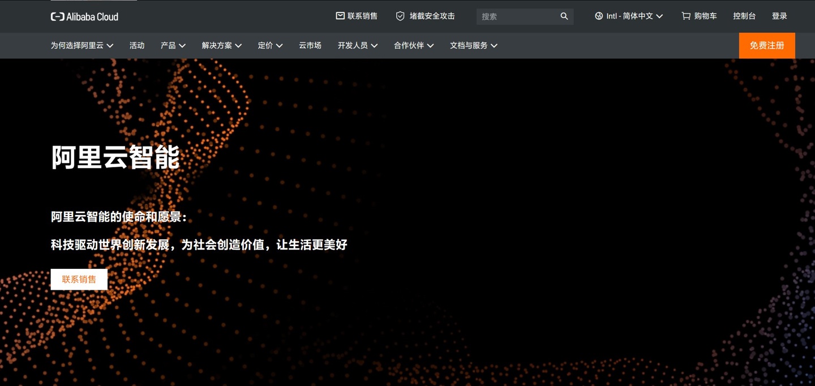
Task: Open the 云市场 marketplace item
Action: pos(310,45)
